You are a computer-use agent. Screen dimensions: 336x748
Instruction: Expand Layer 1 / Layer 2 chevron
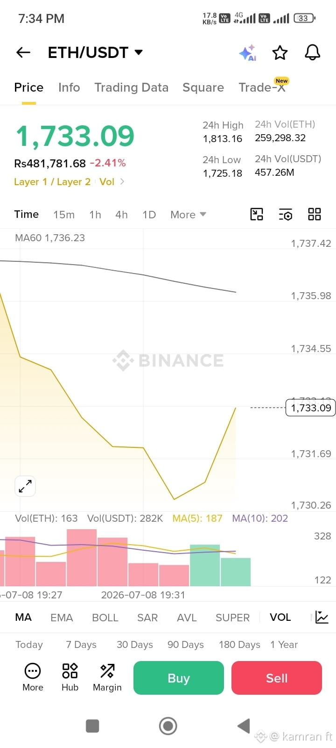[x=122, y=181]
